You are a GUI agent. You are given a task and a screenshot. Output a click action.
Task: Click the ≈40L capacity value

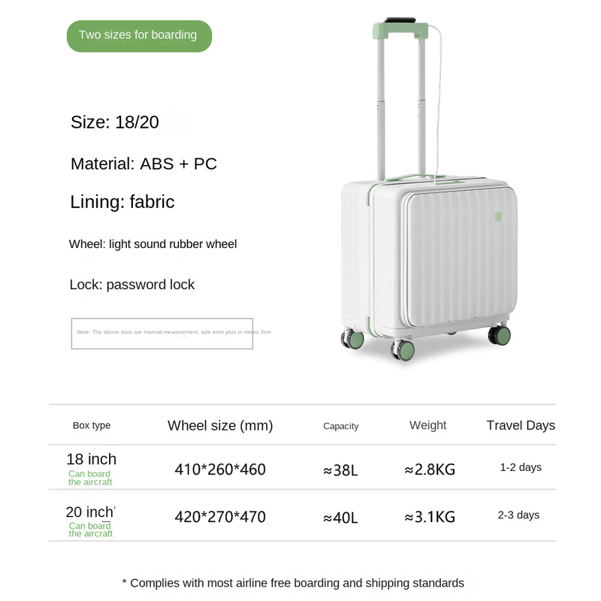340,518
